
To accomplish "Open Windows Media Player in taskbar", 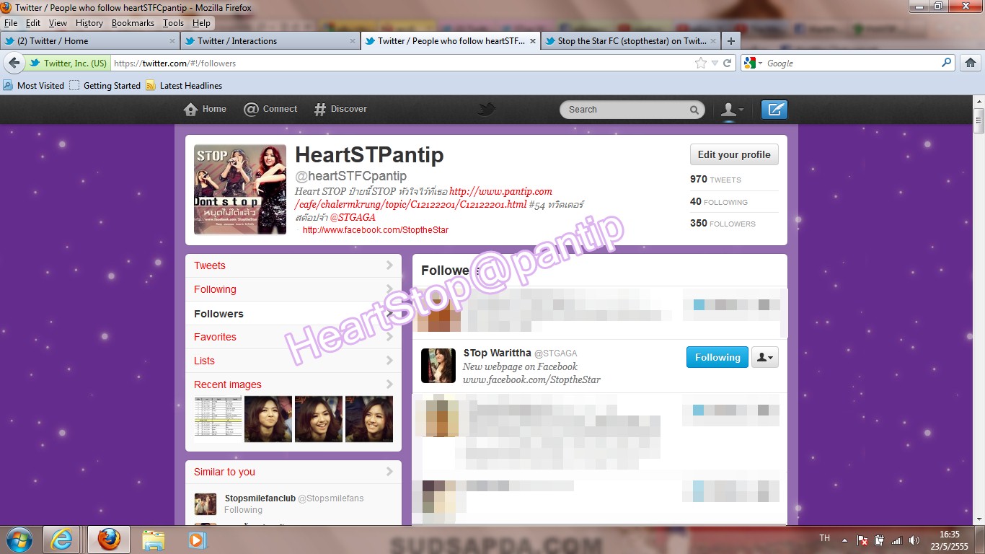I will tap(195, 540).
